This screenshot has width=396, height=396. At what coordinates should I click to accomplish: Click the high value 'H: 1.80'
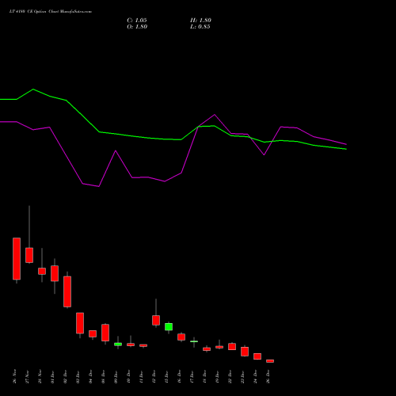pyautogui.click(x=200, y=21)
